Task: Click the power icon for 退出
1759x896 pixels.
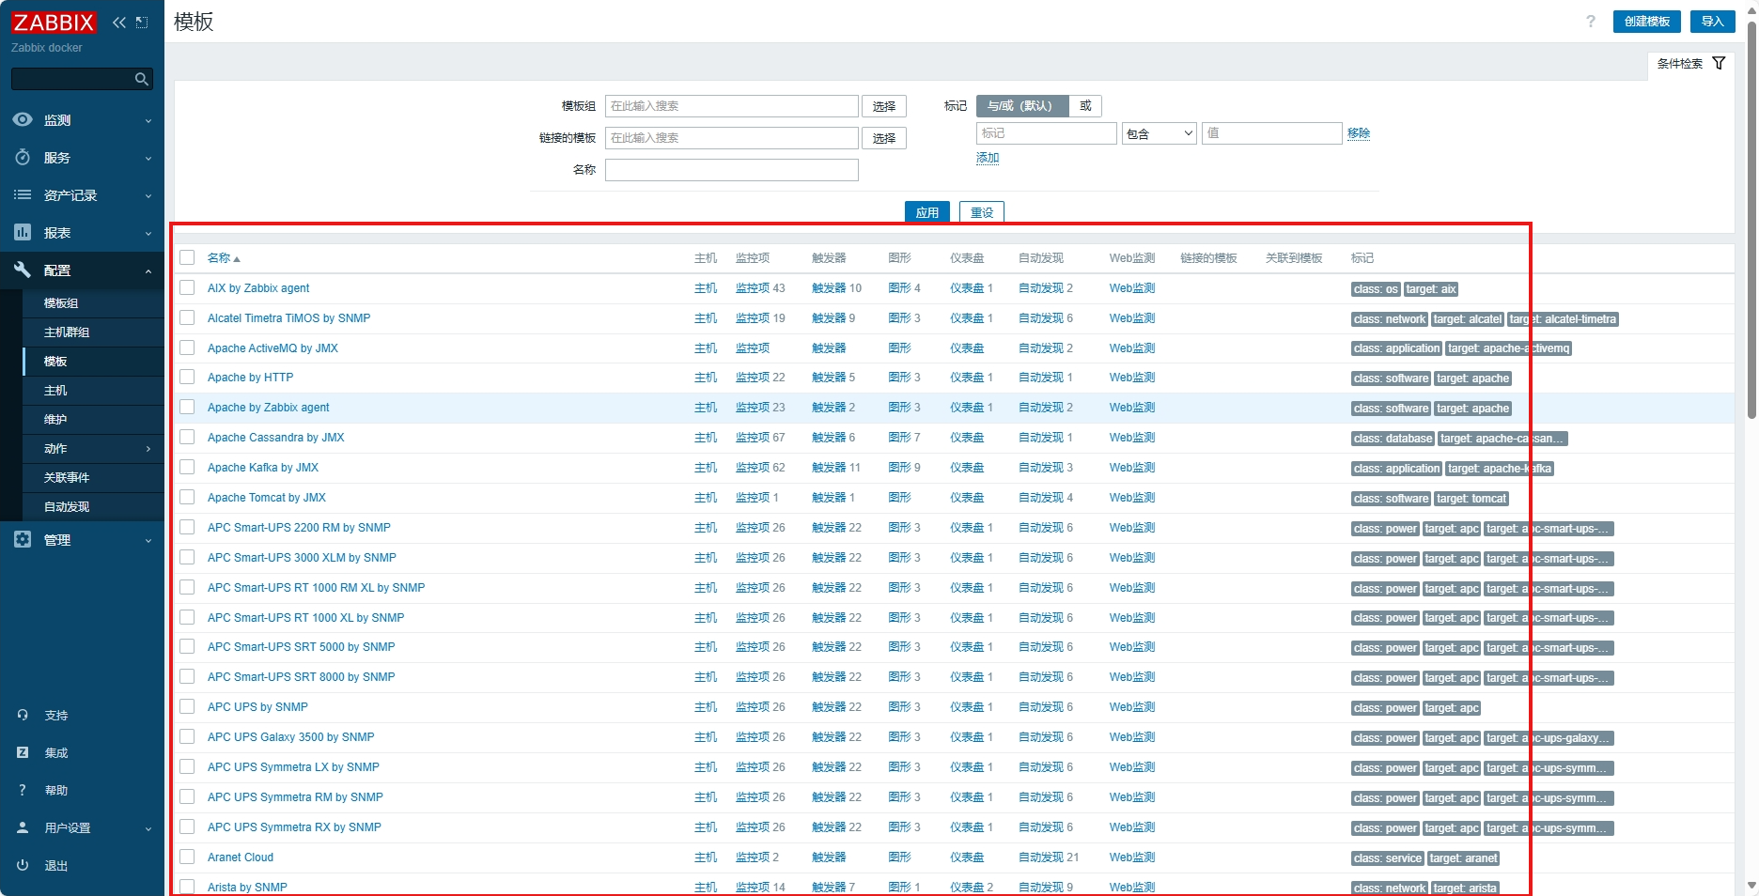Action: click(x=23, y=865)
